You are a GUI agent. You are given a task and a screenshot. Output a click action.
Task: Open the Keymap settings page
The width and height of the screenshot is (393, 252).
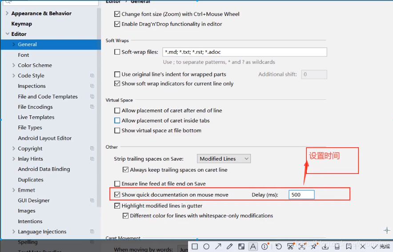point(21,24)
